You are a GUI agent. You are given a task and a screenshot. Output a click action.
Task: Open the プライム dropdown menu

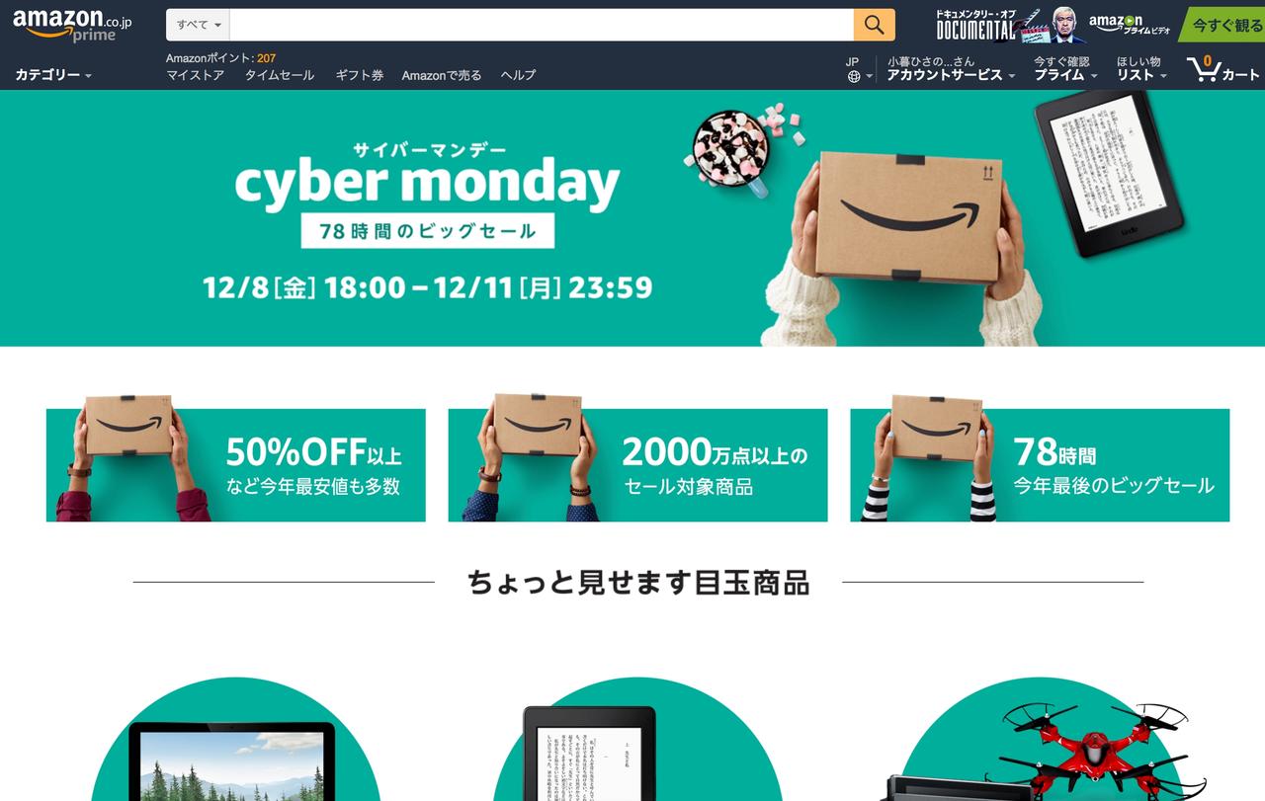1065,68
